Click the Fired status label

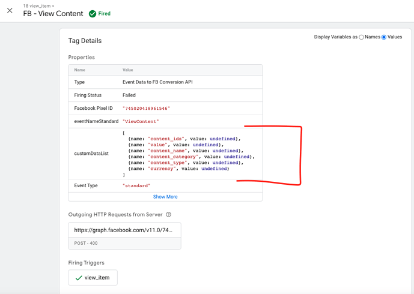[105, 14]
